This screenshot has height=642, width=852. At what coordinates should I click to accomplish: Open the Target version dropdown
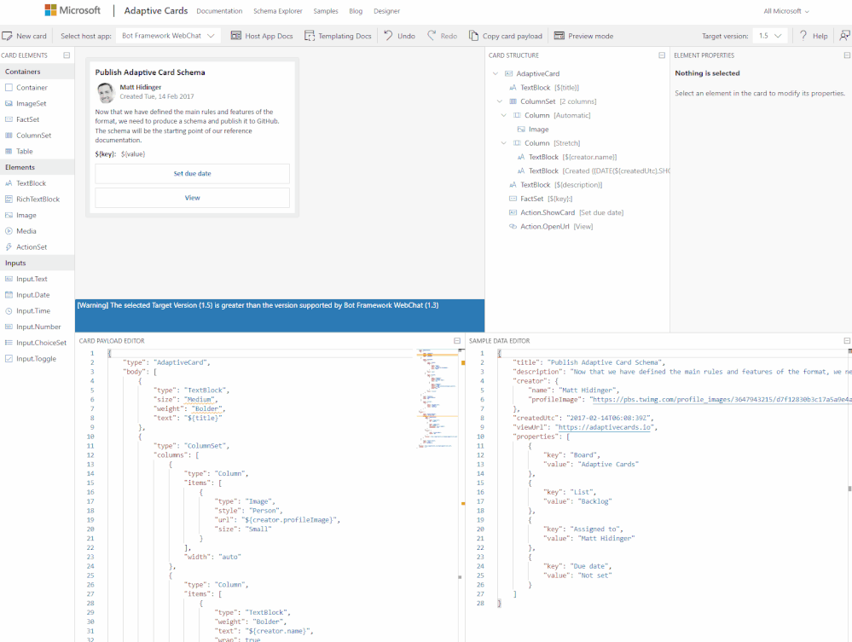coord(770,36)
